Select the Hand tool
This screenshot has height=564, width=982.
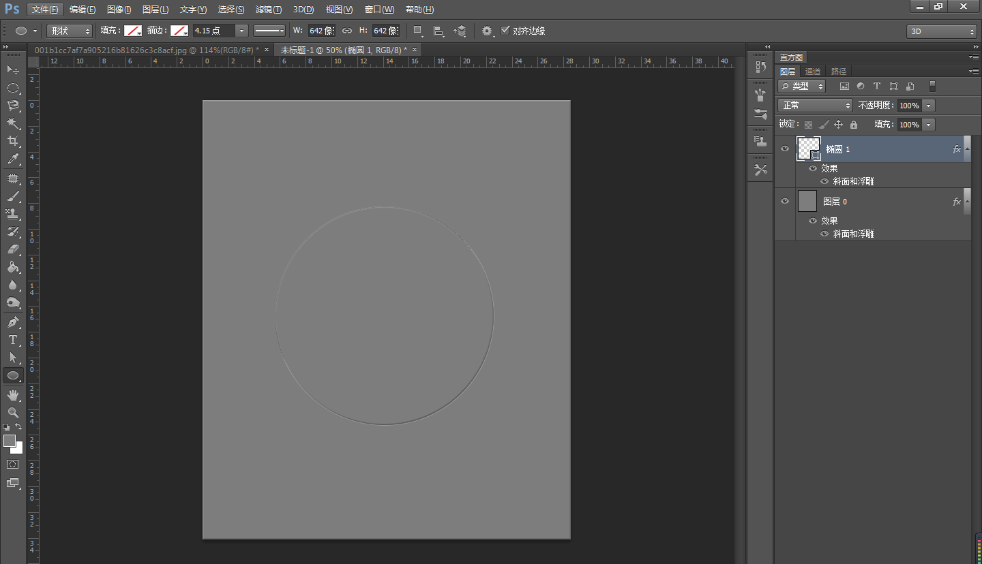(12, 395)
